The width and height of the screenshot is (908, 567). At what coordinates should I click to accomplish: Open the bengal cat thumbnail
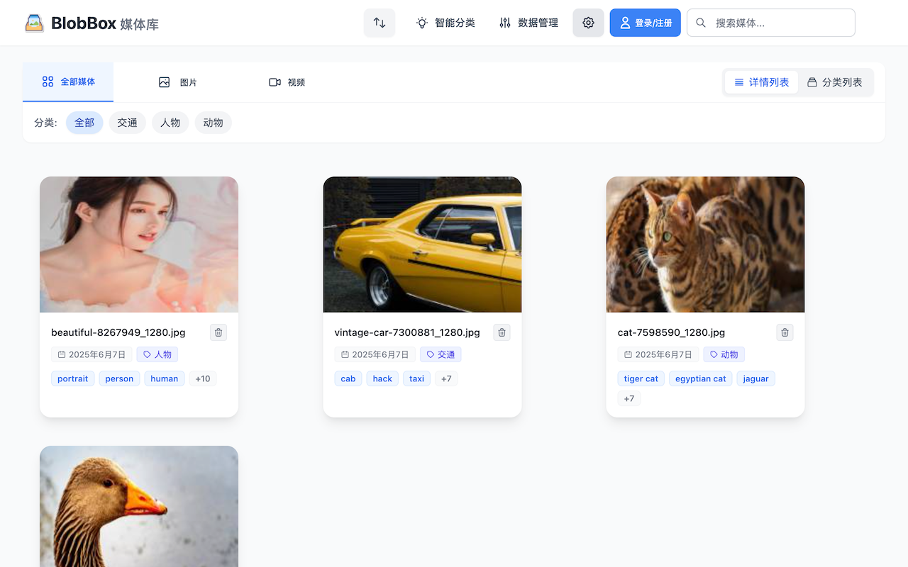pos(705,245)
